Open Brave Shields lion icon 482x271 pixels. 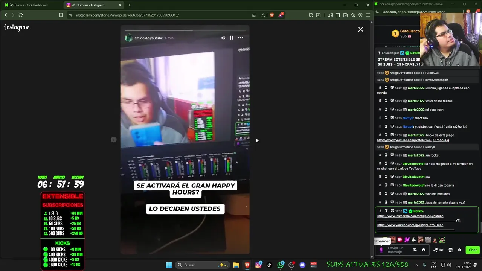[x=272, y=15]
